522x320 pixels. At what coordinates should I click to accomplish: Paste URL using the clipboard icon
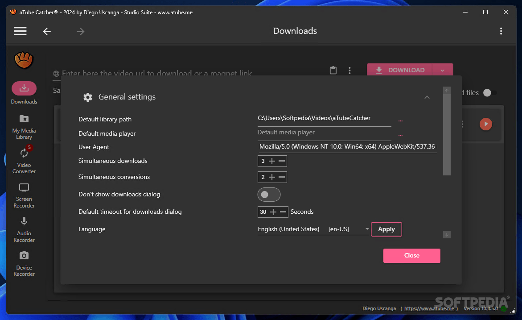[x=333, y=70]
